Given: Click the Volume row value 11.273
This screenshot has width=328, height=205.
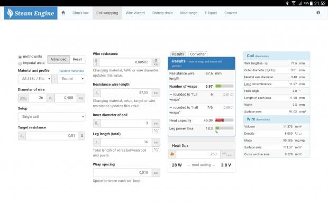Looking at the screenshot, I should pos(288,127).
